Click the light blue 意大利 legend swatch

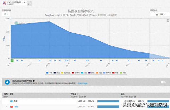pos(104,73)
